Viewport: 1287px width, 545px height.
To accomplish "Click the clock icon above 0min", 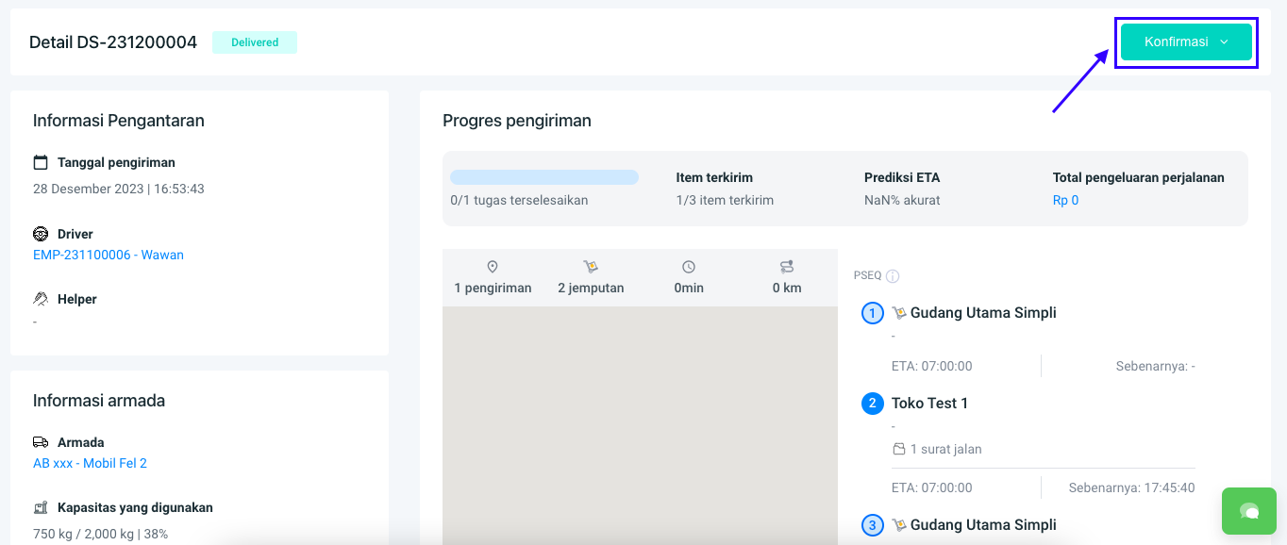I will point(689,267).
